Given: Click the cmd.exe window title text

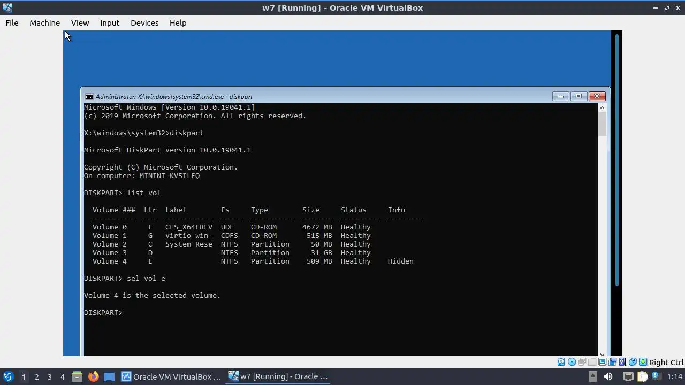Looking at the screenshot, I should 174,97.
